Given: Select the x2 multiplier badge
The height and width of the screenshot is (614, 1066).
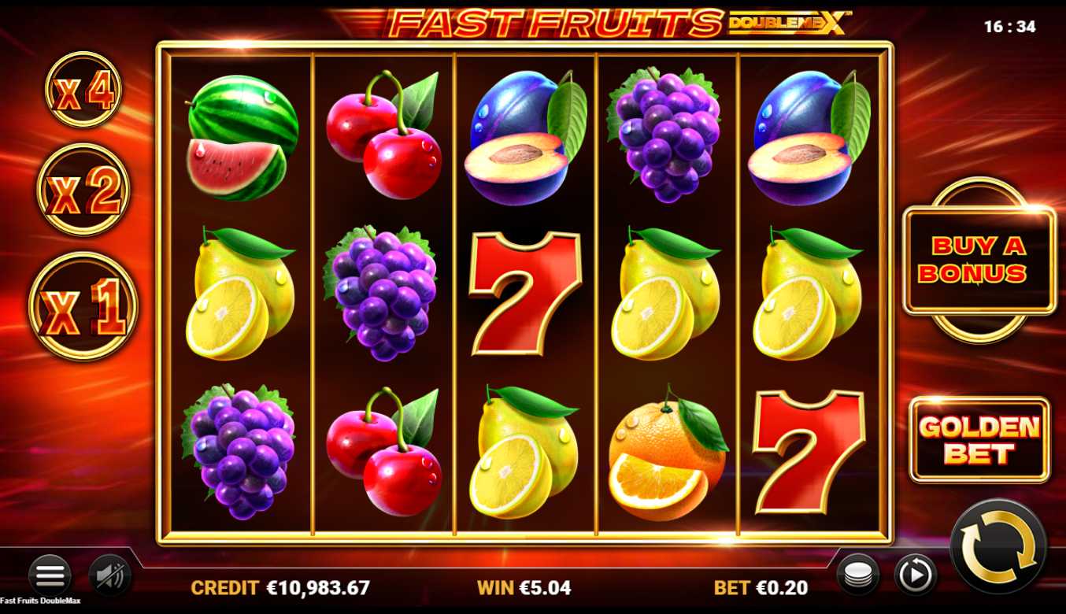Looking at the screenshot, I should 83,189.
